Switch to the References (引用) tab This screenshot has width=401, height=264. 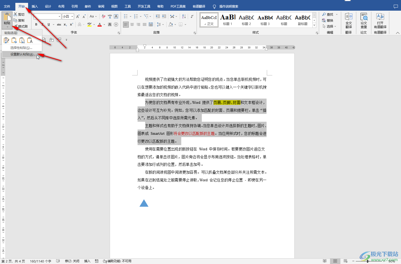click(x=75, y=7)
